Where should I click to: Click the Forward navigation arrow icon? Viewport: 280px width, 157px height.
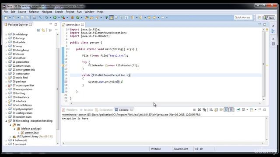coord(163,17)
